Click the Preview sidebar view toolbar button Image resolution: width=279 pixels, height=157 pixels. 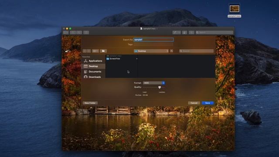pyautogui.click(x=66, y=32)
